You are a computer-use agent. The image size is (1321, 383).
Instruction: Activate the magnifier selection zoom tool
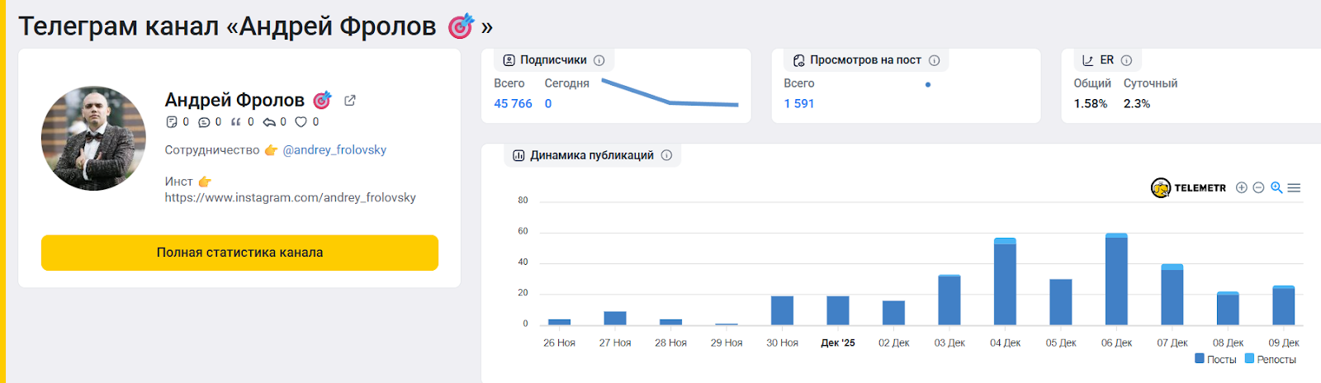1276,188
